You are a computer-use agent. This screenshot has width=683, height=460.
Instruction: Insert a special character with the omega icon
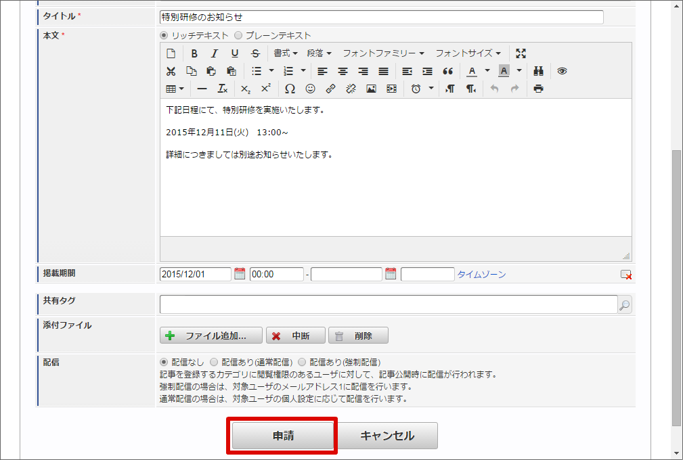tap(290, 89)
